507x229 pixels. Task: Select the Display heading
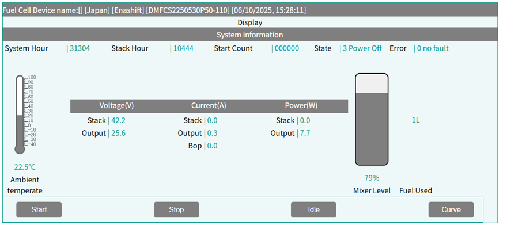point(249,22)
